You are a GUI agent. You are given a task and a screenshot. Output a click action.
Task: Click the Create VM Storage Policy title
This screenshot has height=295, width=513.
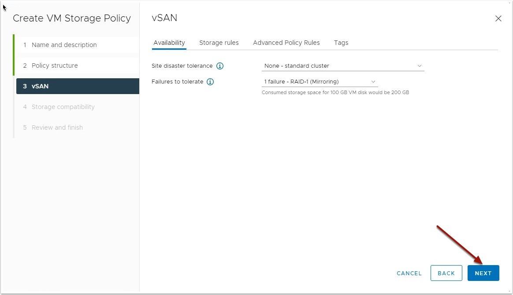point(72,18)
